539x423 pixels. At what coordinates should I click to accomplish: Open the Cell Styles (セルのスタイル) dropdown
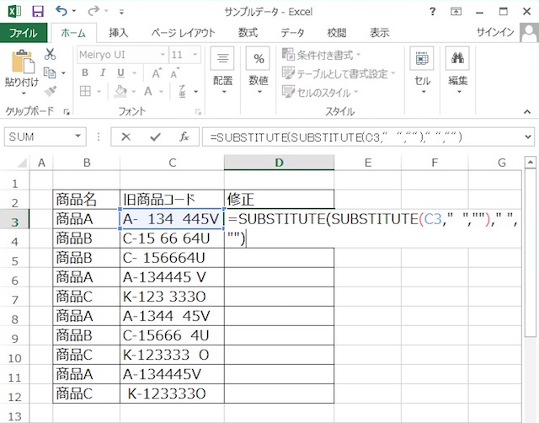click(323, 92)
